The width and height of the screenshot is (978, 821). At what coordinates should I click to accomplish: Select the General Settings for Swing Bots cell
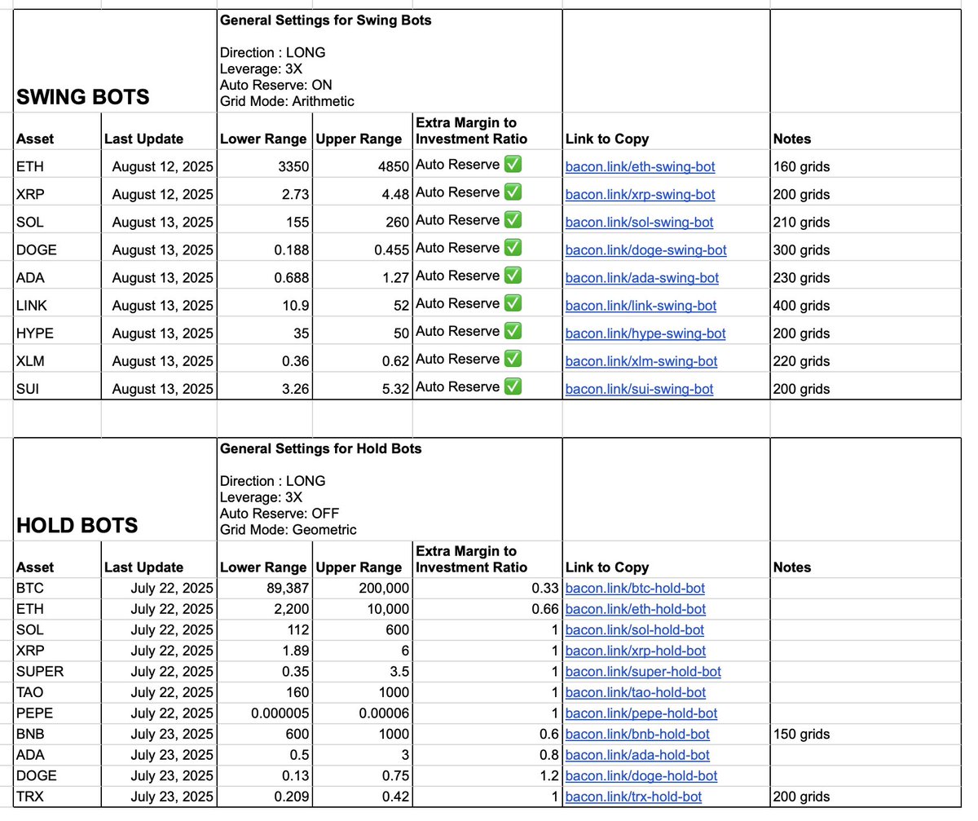[x=390, y=61]
